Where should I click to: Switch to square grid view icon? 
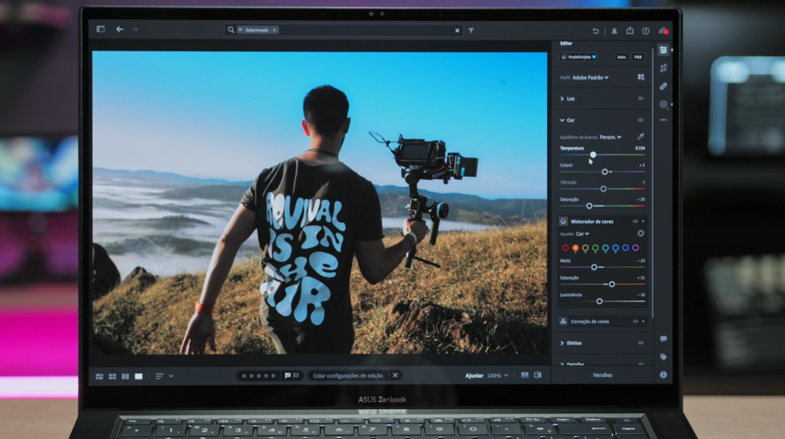112,376
